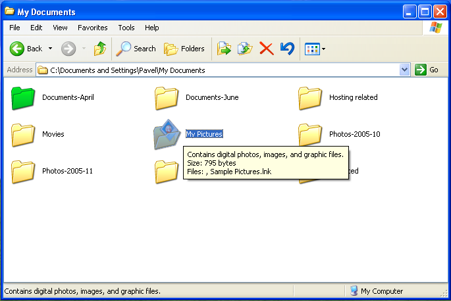Click the My Pictures folder icon
This screenshot has width=451, height=301.
[x=167, y=134]
